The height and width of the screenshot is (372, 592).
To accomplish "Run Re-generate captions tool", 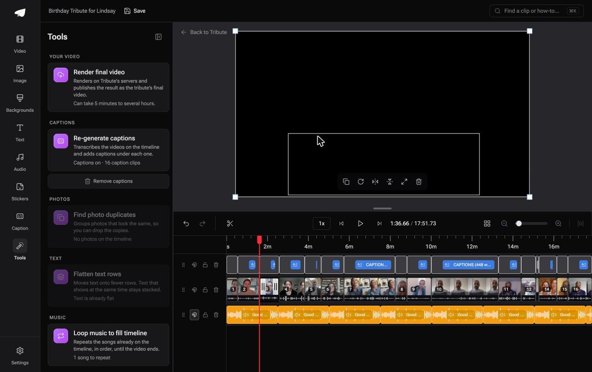I will click(x=109, y=150).
